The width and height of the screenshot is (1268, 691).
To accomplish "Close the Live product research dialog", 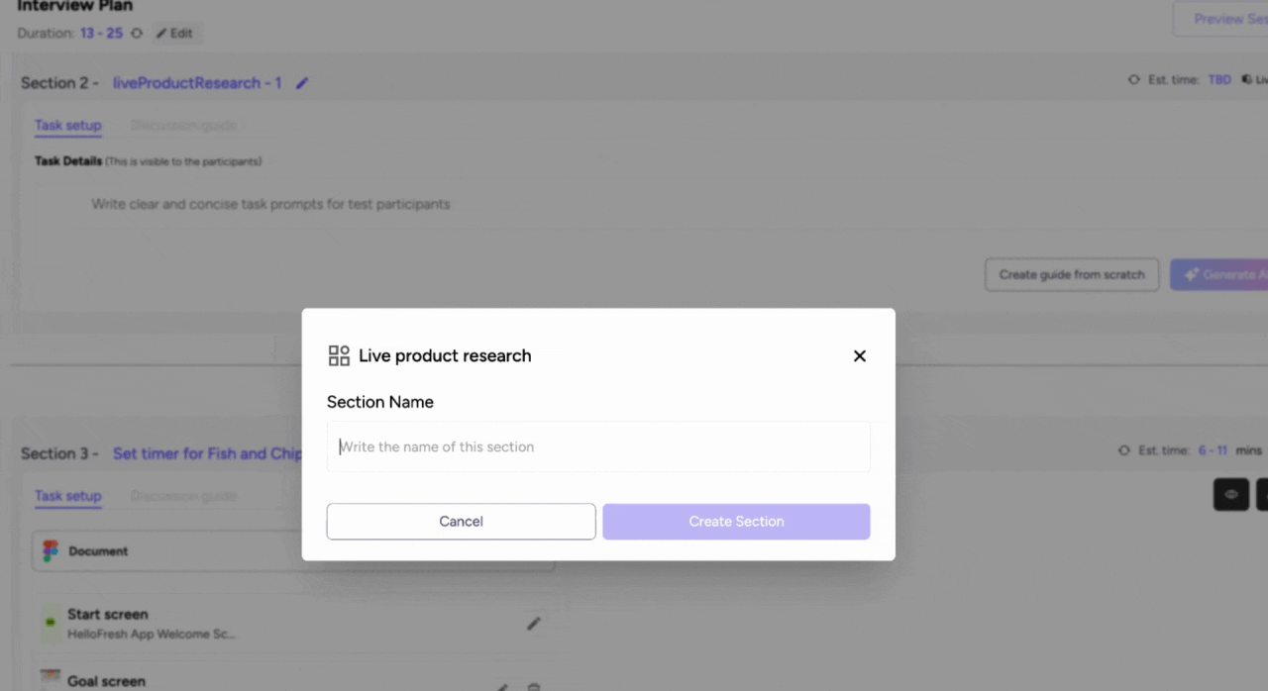I will (x=859, y=356).
